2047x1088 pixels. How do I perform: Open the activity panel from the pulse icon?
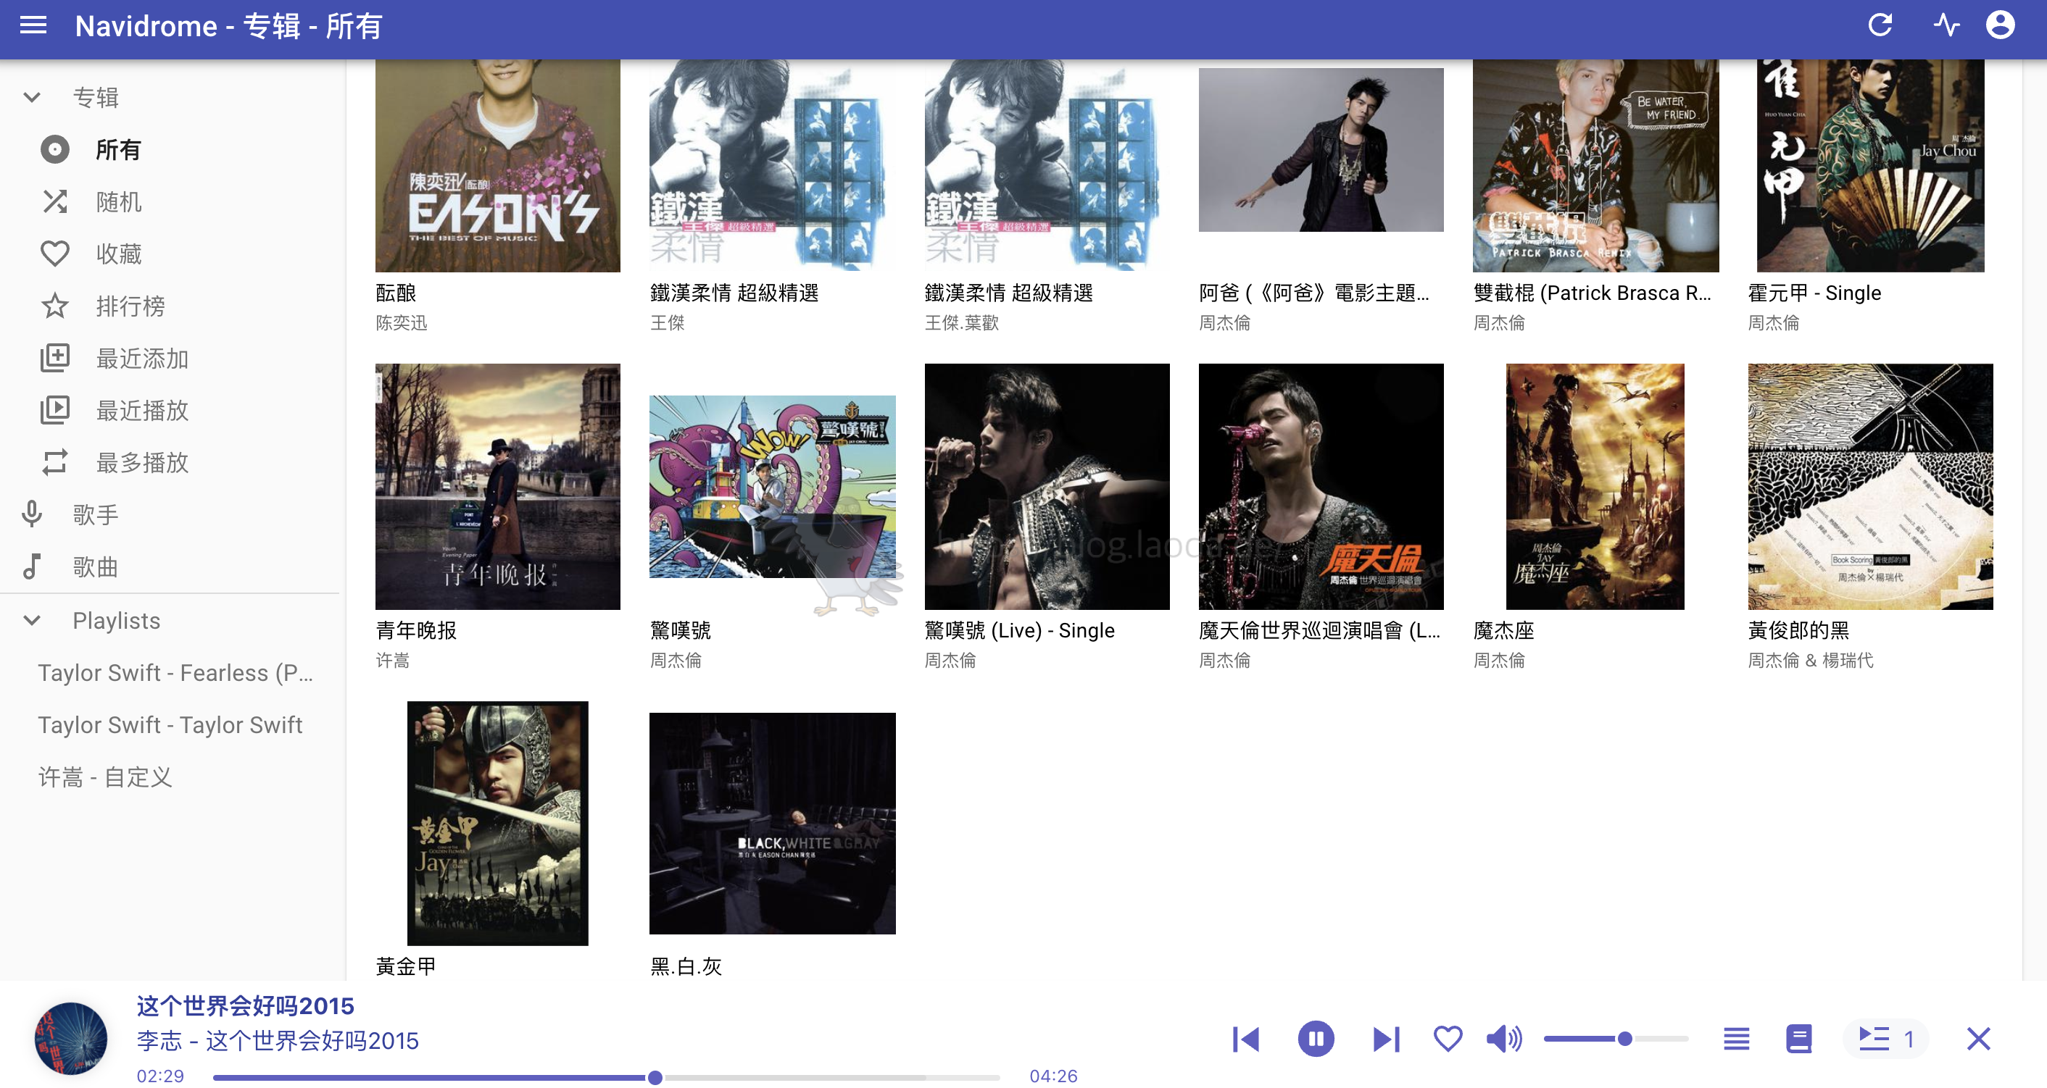[x=1946, y=25]
